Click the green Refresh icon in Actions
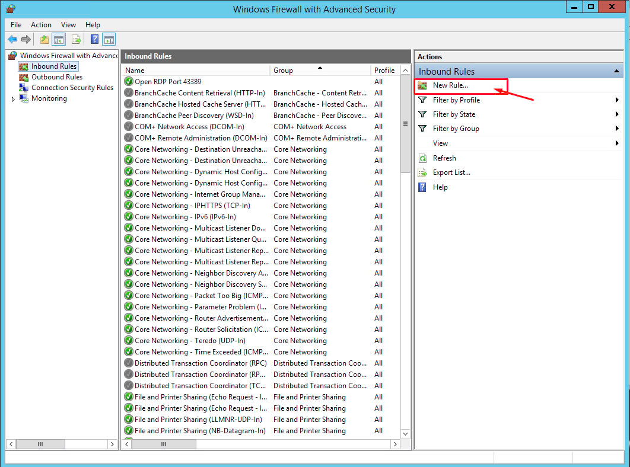This screenshot has width=630, height=467. point(422,158)
